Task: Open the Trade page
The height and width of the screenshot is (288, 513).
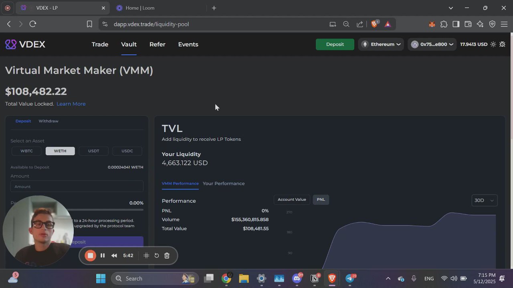Action: click(100, 44)
